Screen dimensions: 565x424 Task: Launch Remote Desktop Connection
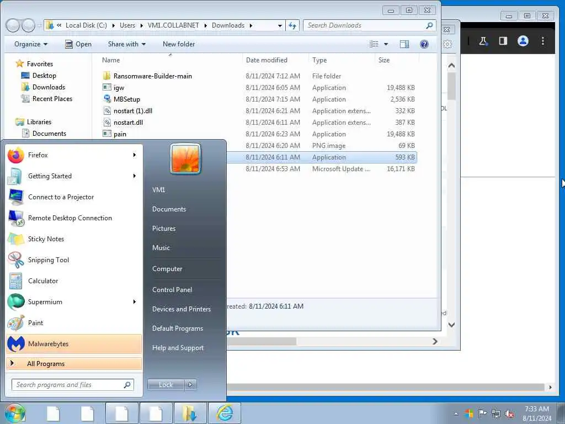pyautogui.click(x=74, y=218)
